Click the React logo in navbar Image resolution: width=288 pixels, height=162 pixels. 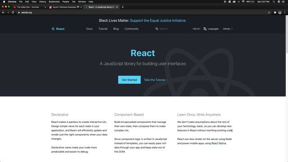coord(58,29)
